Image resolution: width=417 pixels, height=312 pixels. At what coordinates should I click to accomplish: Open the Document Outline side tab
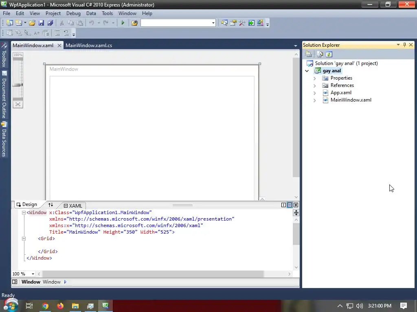click(x=4, y=94)
